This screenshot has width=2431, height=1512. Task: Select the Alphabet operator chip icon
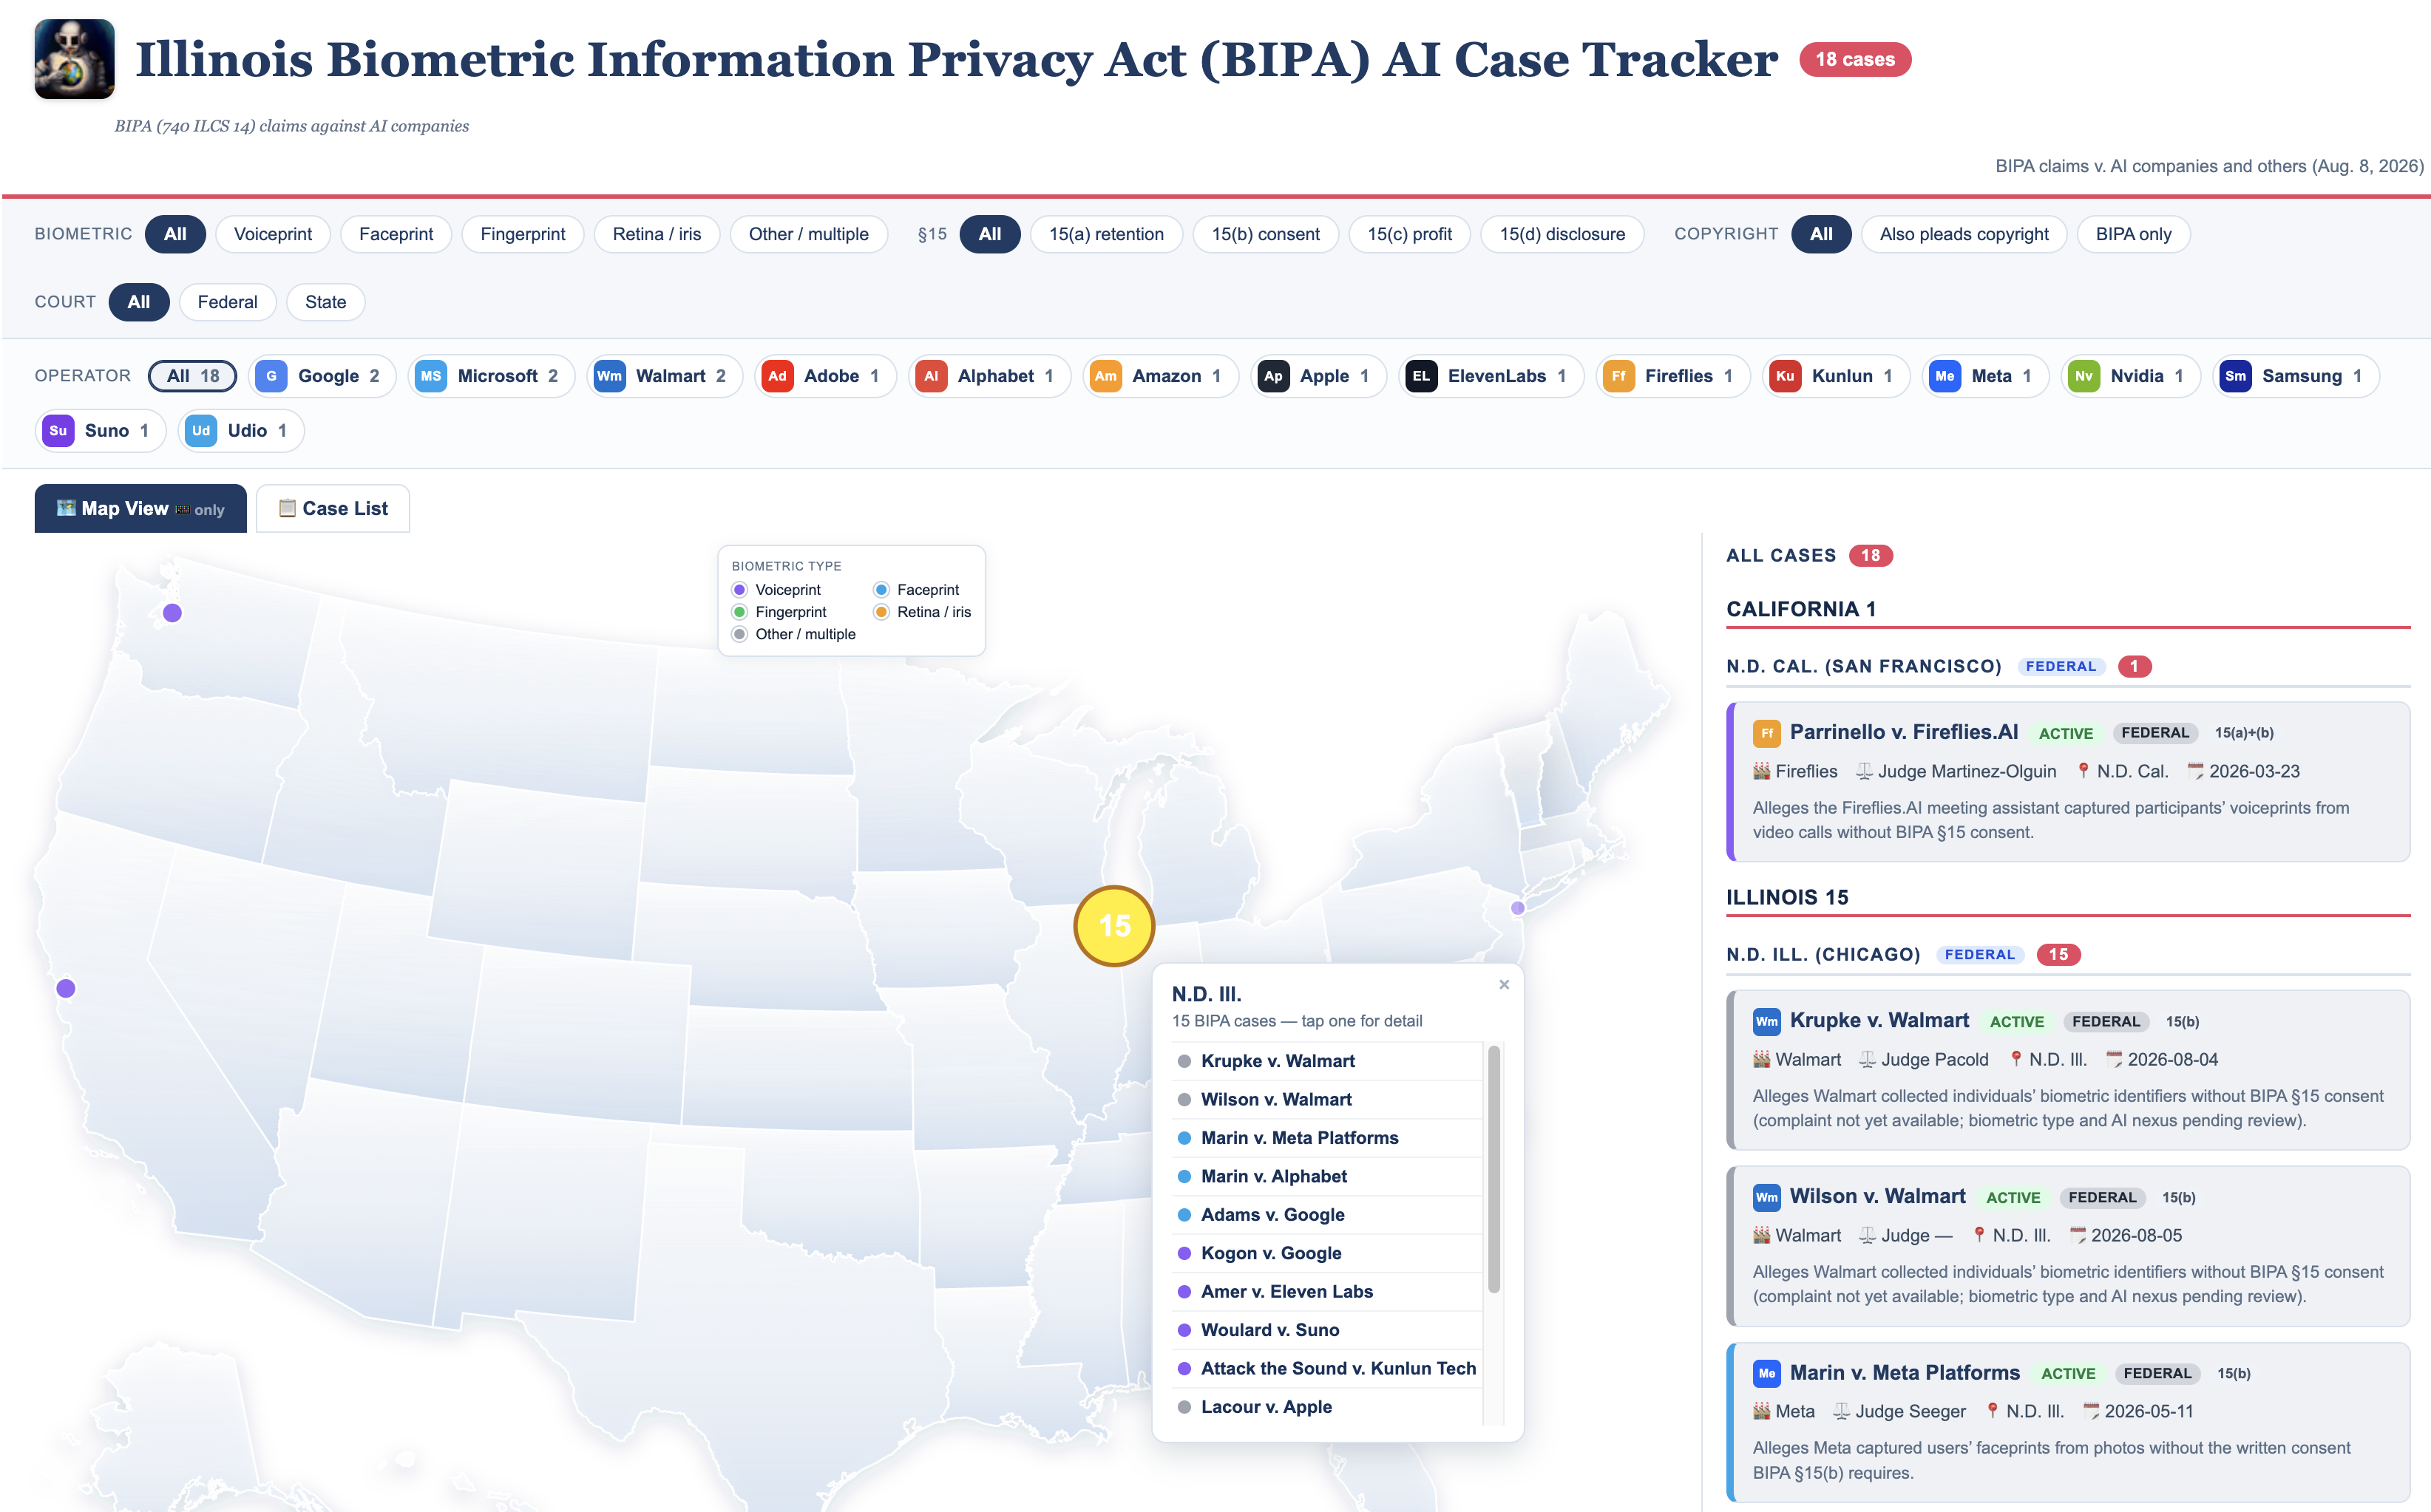click(x=932, y=376)
